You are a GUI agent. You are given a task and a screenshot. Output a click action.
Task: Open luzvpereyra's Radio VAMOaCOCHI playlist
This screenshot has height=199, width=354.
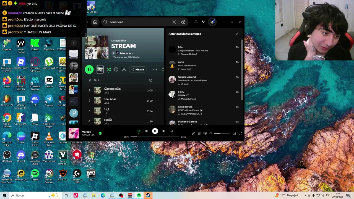click(x=191, y=114)
